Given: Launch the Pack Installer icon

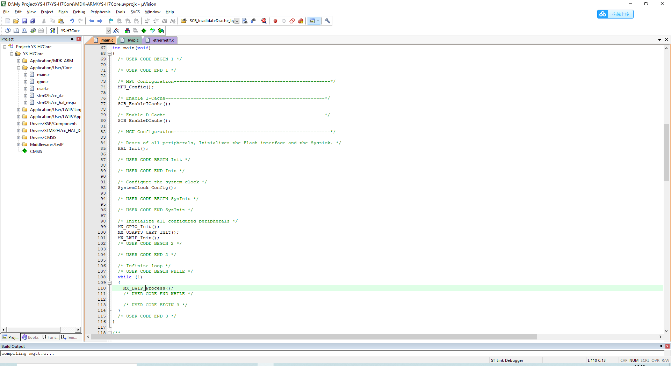Looking at the screenshot, I should pyautogui.click(x=161, y=31).
